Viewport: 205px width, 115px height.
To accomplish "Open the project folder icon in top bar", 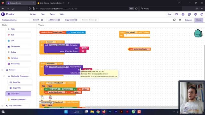I will pyautogui.click(x=177, y=14).
